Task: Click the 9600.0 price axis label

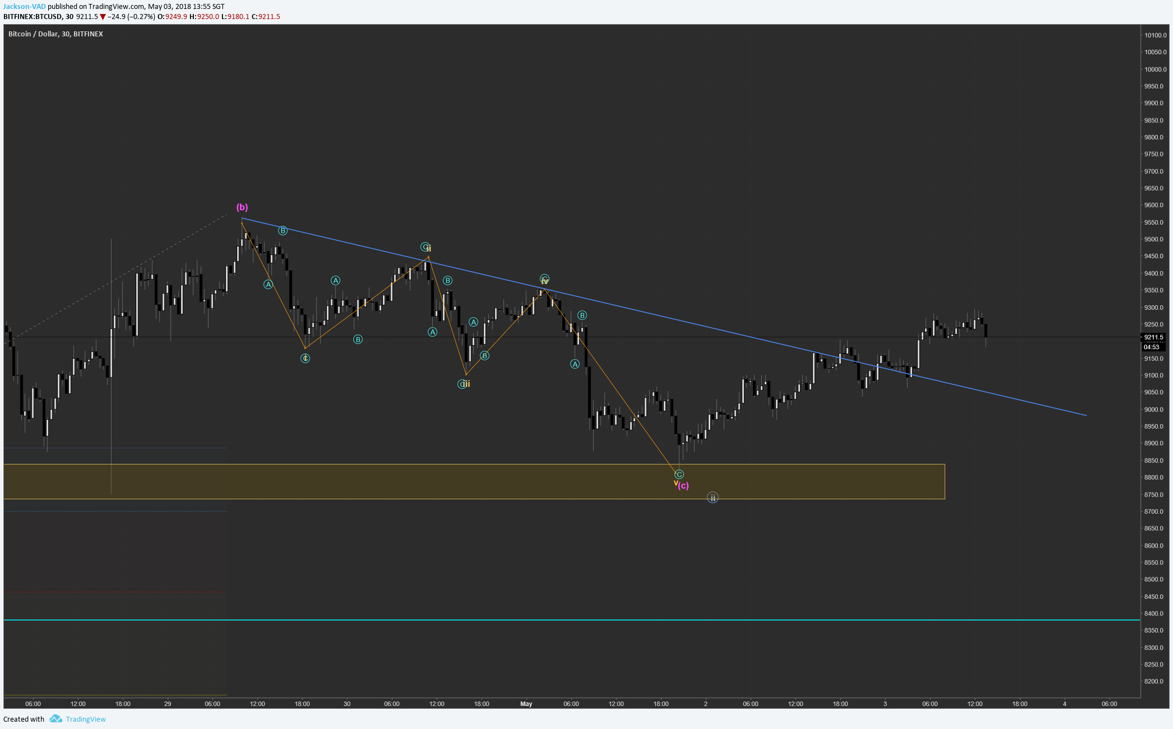Action: (1155, 206)
